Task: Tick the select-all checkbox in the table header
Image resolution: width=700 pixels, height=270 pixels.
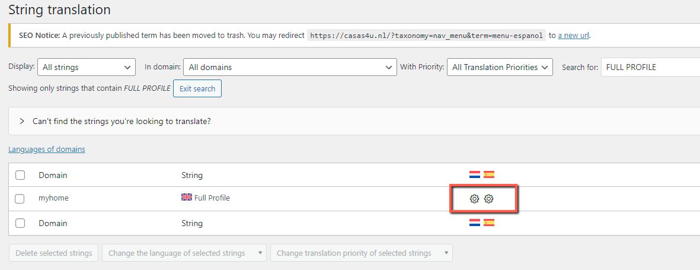Action: coord(20,175)
